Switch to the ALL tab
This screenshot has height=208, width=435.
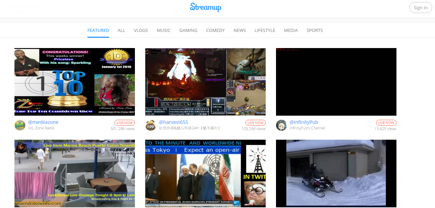(121, 30)
